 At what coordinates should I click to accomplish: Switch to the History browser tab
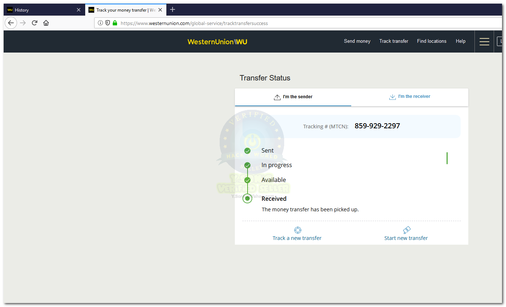[x=44, y=10]
